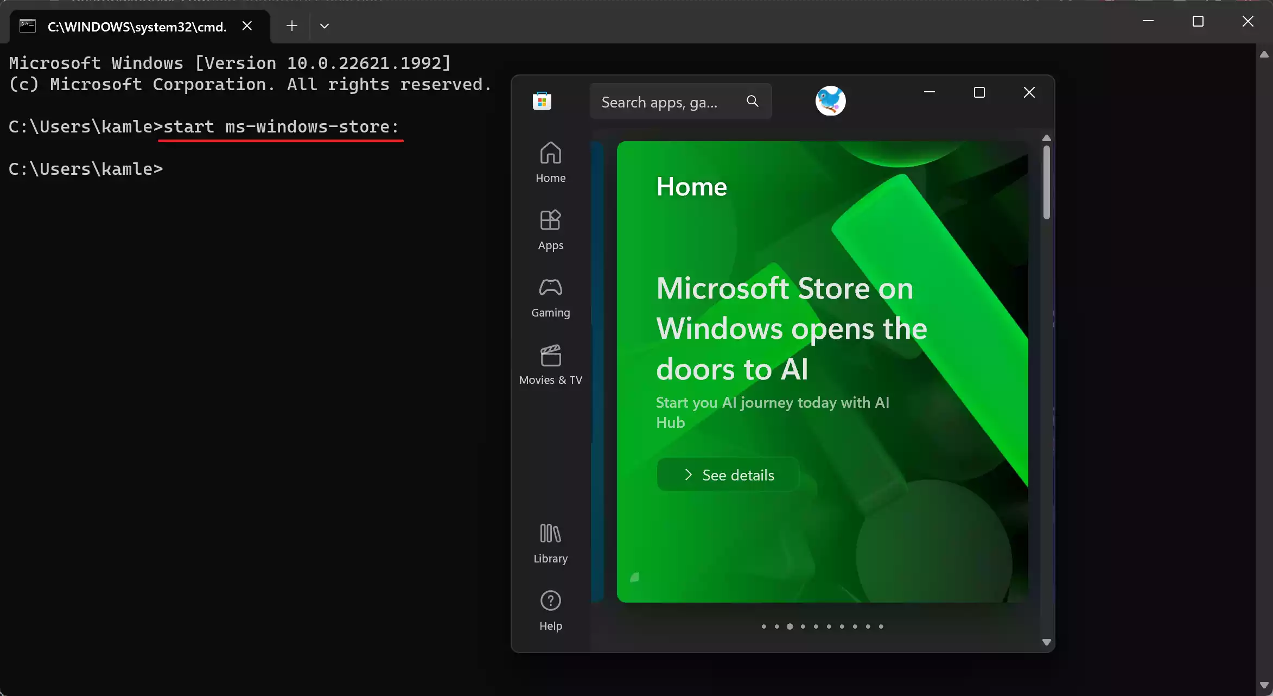Open Help in Store sidebar
The height and width of the screenshot is (696, 1273).
pyautogui.click(x=550, y=610)
